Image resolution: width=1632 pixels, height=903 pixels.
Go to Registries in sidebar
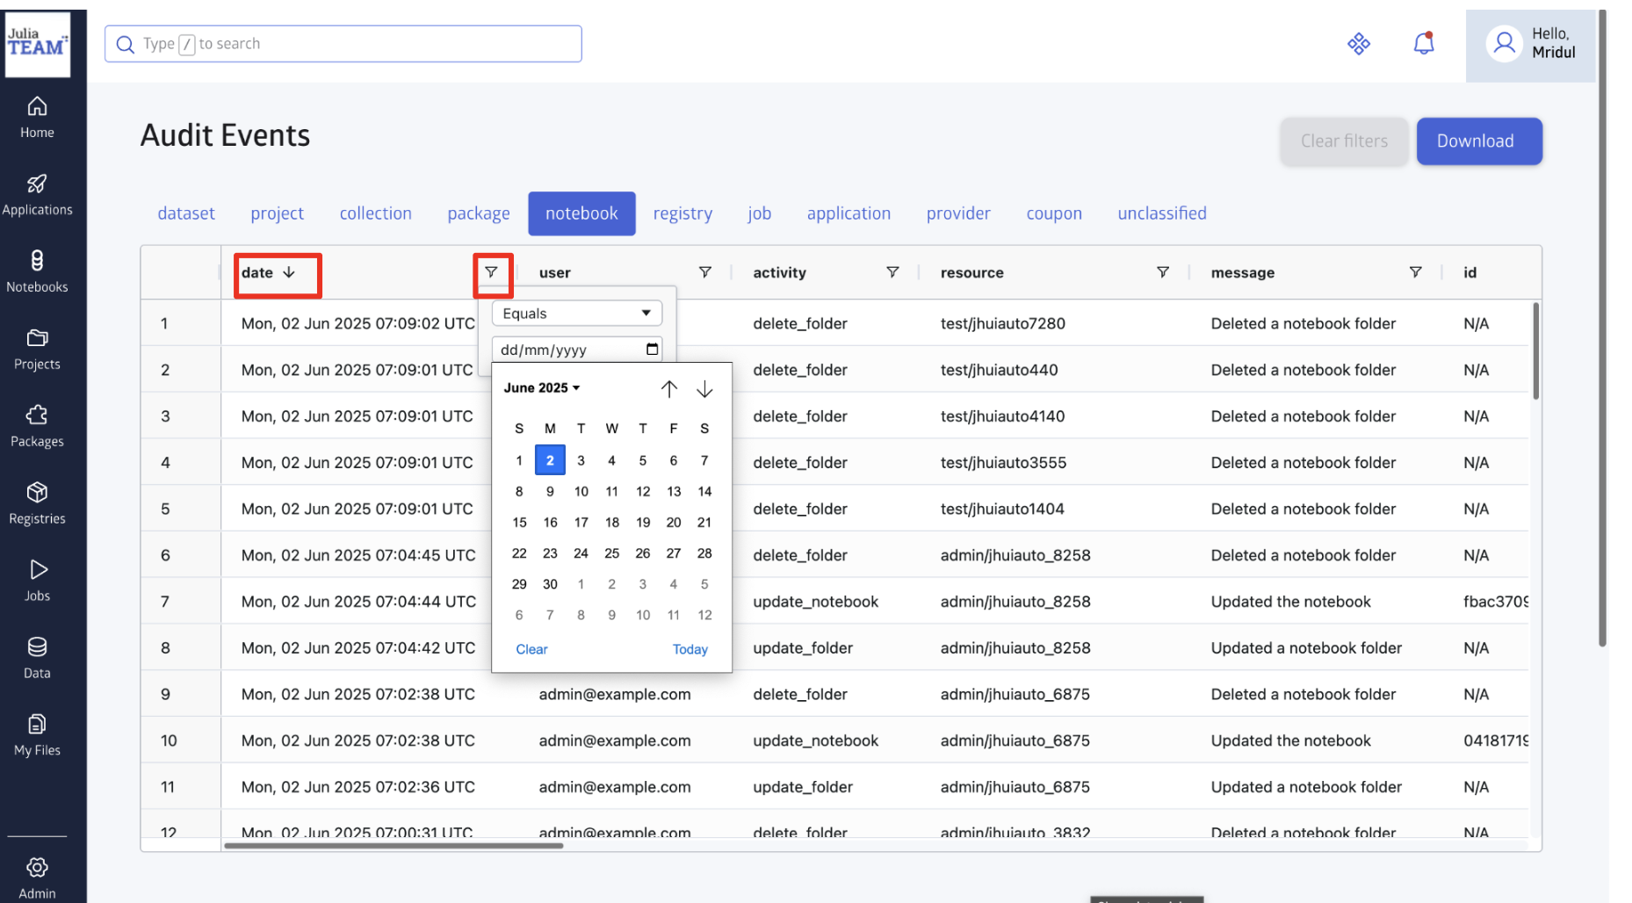(37, 502)
